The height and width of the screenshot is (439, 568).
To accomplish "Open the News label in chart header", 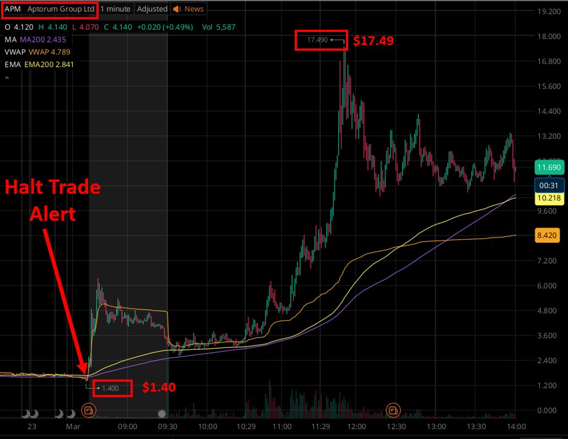I will [x=194, y=9].
